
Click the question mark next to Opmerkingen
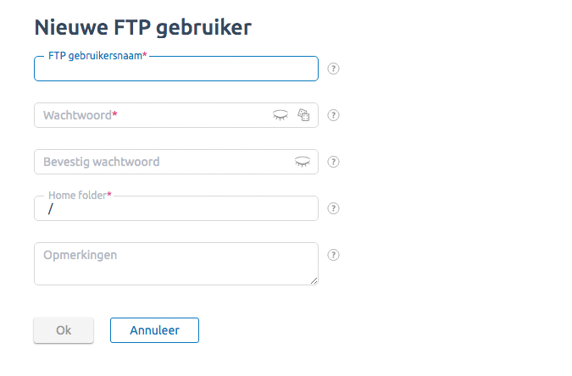[333, 255]
